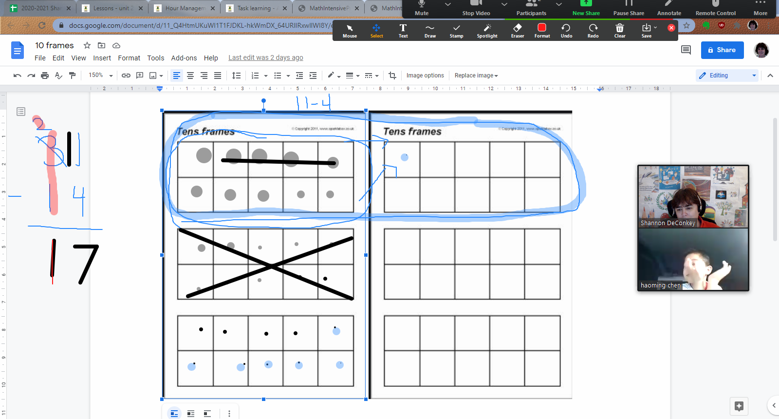Star the 10 frames document

click(x=87, y=45)
